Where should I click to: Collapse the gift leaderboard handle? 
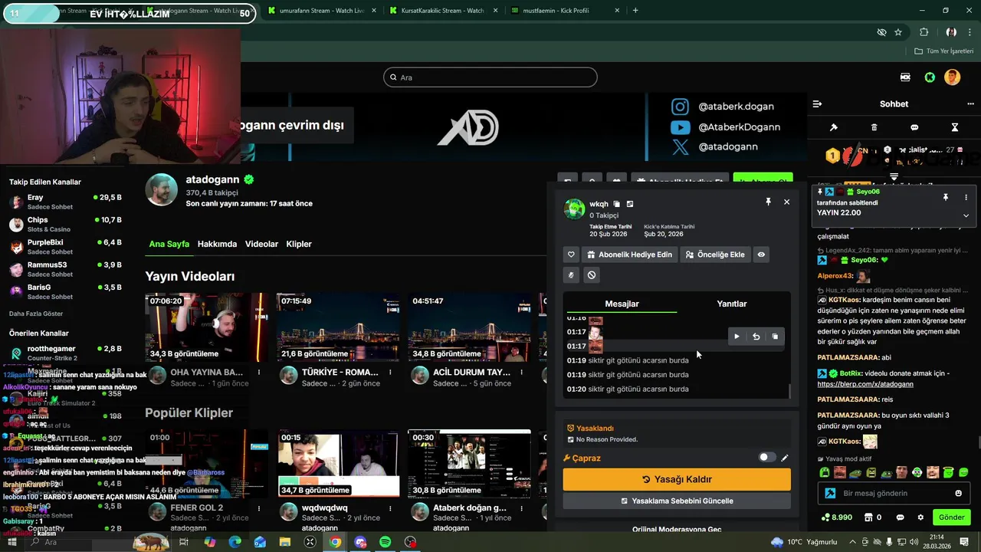[x=894, y=177]
